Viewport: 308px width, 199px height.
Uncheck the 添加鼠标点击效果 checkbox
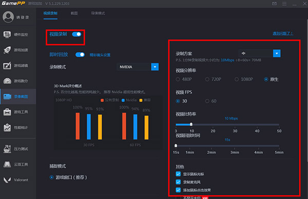pyautogui.click(x=178, y=190)
